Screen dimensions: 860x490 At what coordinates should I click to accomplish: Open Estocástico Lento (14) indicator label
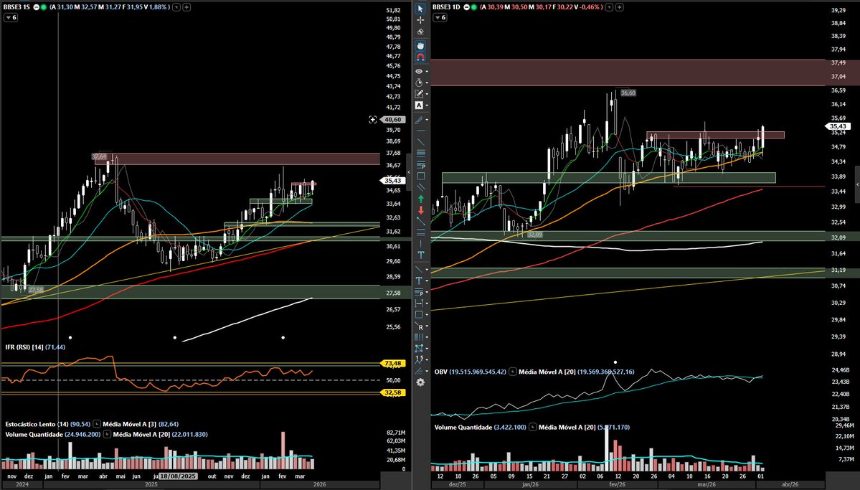37,424
